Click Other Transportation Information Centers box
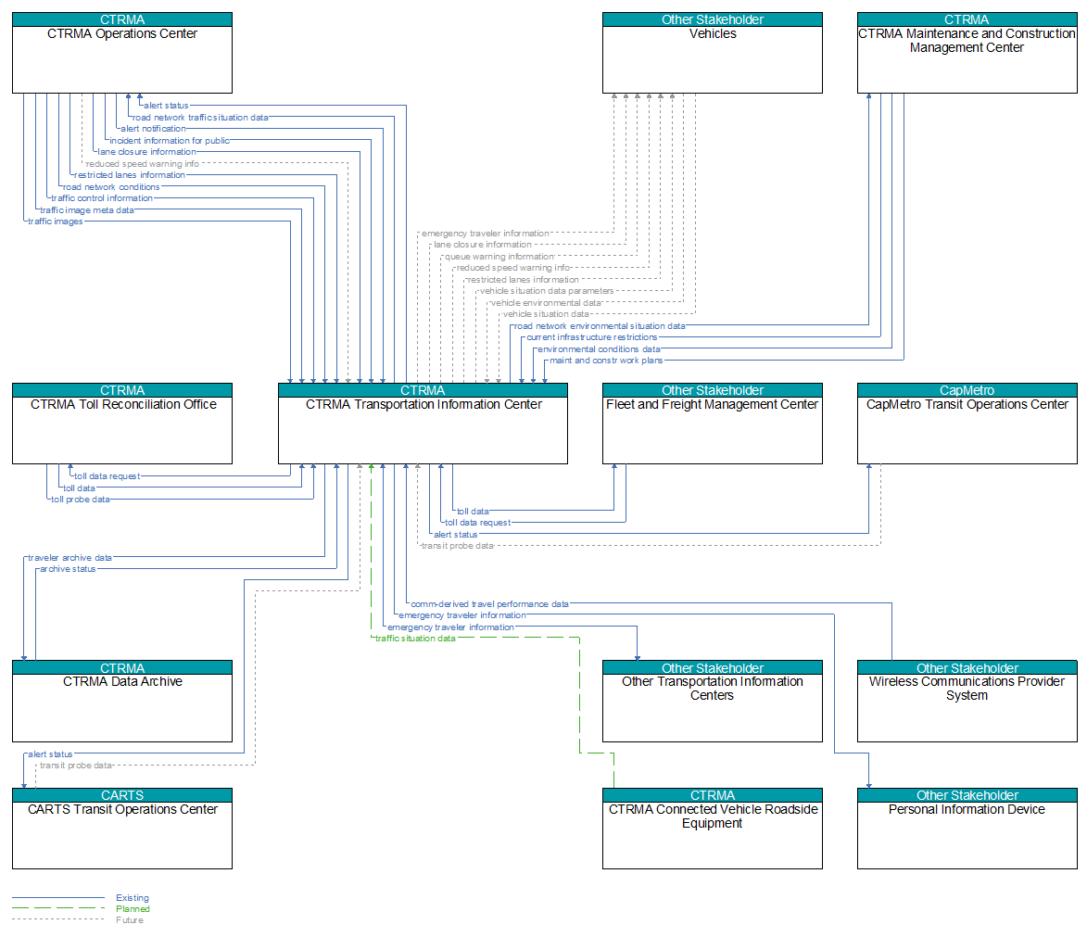 coord(712,702)
